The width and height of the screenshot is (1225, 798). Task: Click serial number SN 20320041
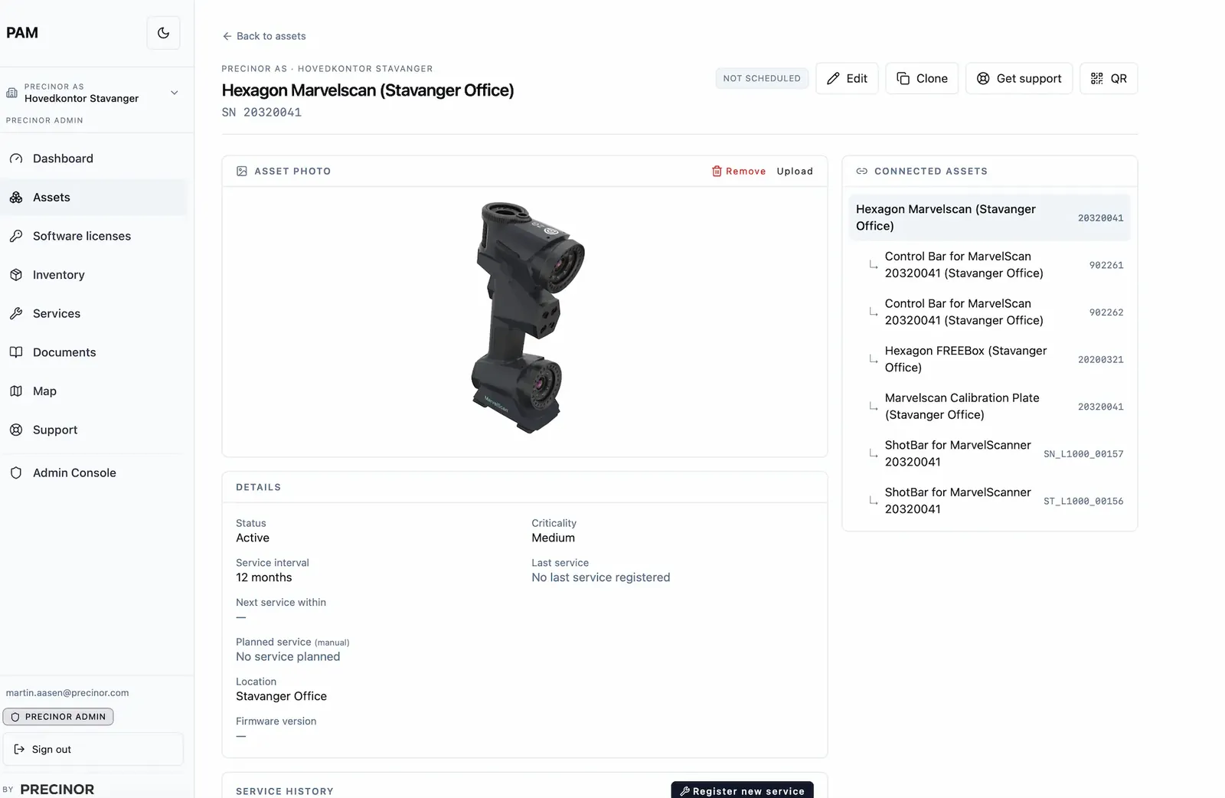click(262, 113)
